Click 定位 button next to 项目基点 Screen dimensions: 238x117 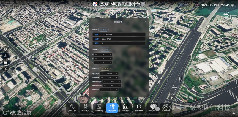point(105,50)
